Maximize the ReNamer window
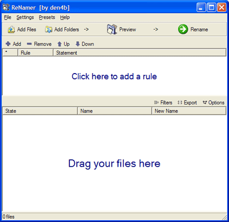This screenshot has width=229, height=222. click(x=211, y=7)
